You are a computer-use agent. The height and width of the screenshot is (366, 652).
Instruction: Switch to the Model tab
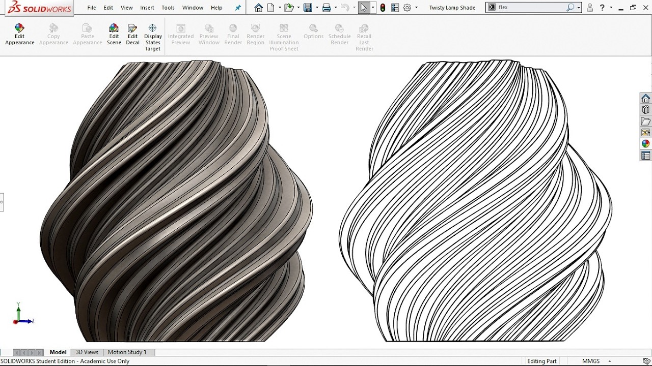tap(58, 352)
